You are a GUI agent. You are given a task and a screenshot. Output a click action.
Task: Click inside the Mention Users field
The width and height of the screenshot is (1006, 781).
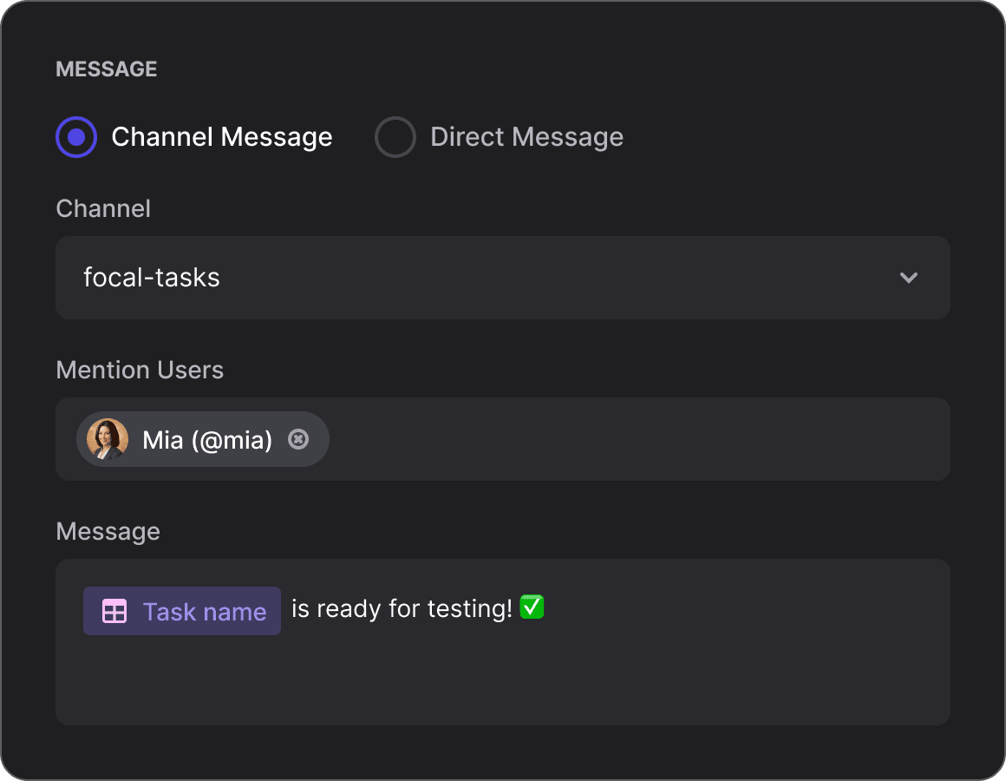click(502, 439)
